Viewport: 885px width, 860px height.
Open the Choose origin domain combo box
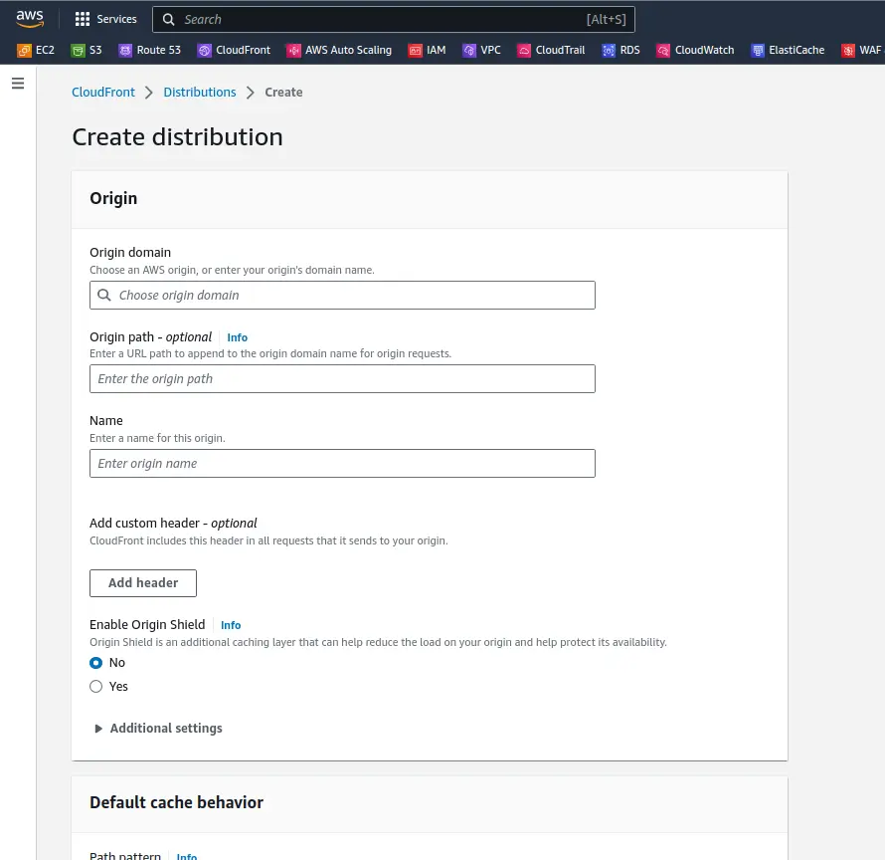(342, 295)
